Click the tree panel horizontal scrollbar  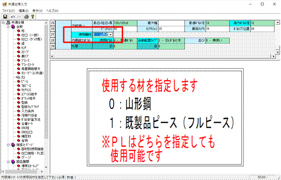point(22,172)
